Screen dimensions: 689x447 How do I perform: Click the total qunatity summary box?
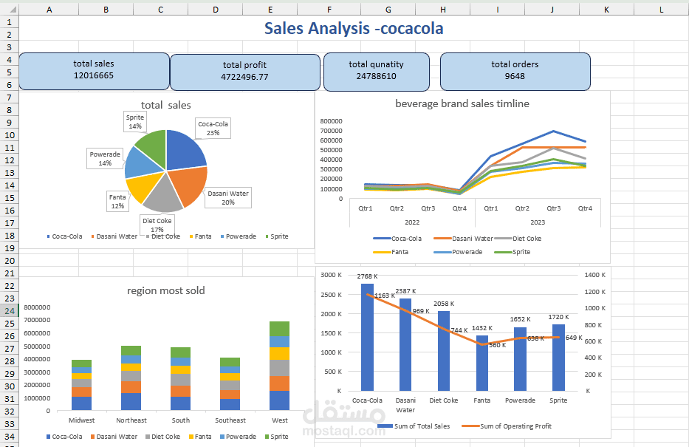click(376, 72)
